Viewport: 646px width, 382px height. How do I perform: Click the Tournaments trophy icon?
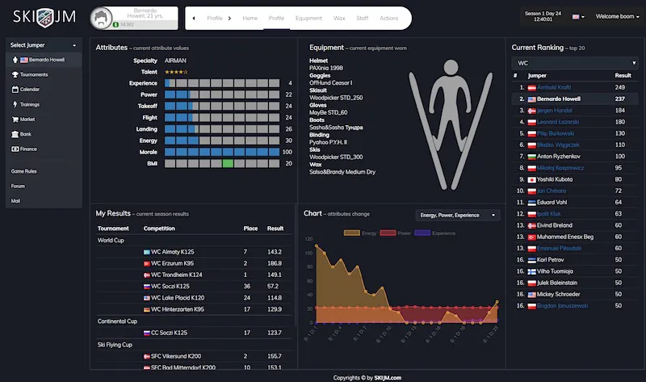click(15, 74)
